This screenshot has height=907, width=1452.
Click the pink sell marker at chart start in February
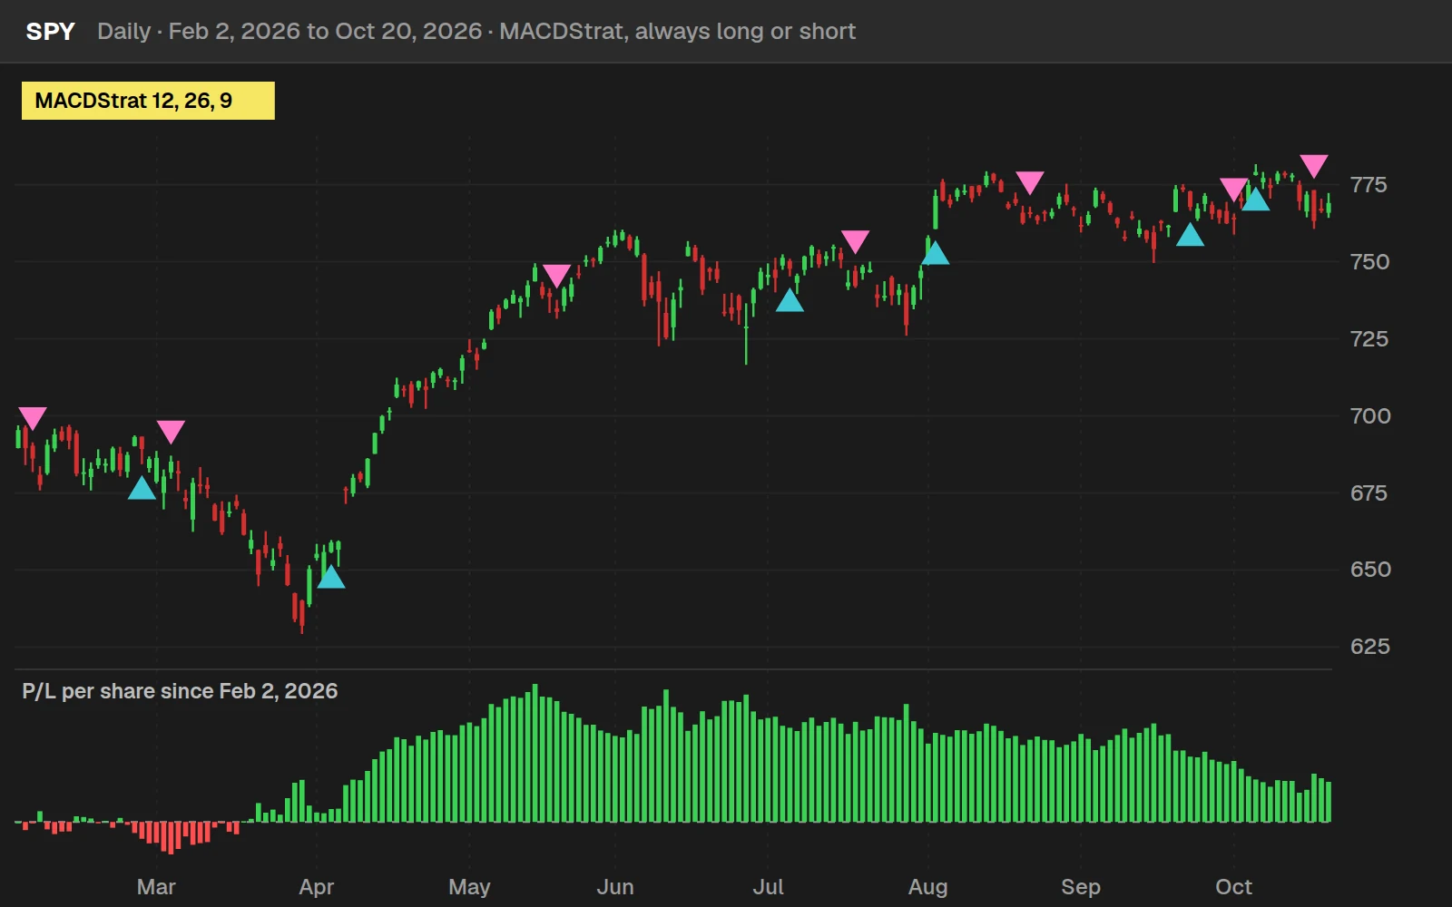[x=33, y=418]
